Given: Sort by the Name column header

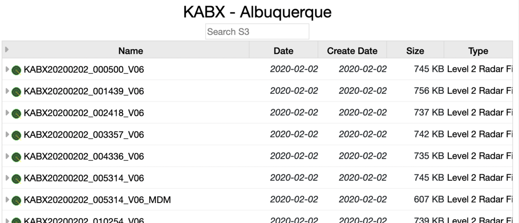Looking at the screenshot, I should pyautogui.click(x=130, y=51).
